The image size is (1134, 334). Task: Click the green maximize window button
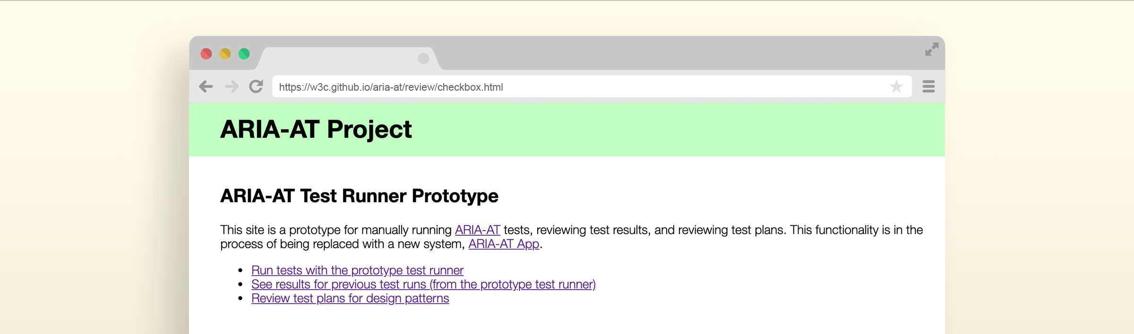point(244,54)
